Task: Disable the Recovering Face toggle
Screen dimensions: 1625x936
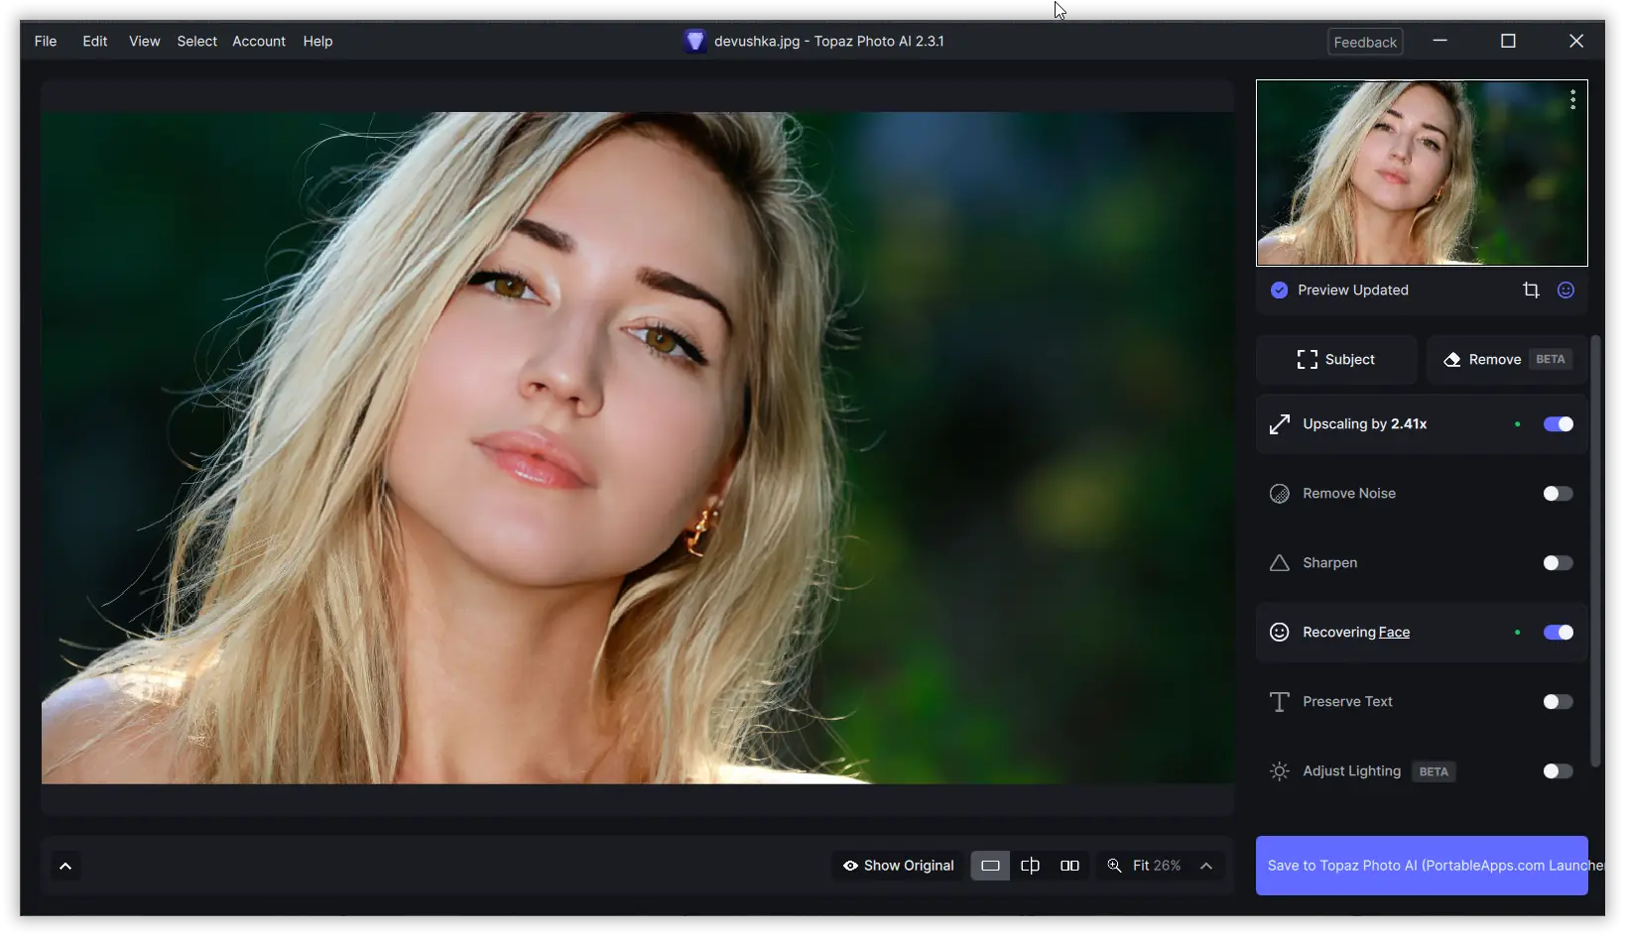Action: 1559,632
